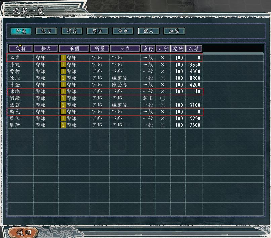The height and width of the screenshot is (238, 271).
Task: Click the legion badge in 麋芳's row
Action: (x=63, y=125)
